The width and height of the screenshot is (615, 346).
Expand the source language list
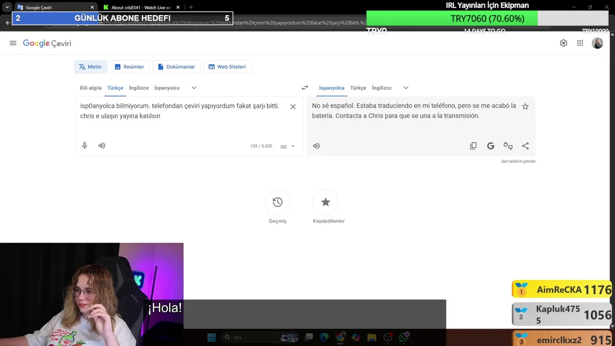pyautogui.click(x=194, y=88)
